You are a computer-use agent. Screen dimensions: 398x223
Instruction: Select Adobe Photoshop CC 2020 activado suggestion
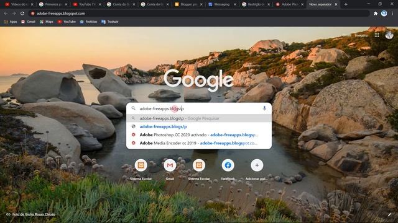199,135
